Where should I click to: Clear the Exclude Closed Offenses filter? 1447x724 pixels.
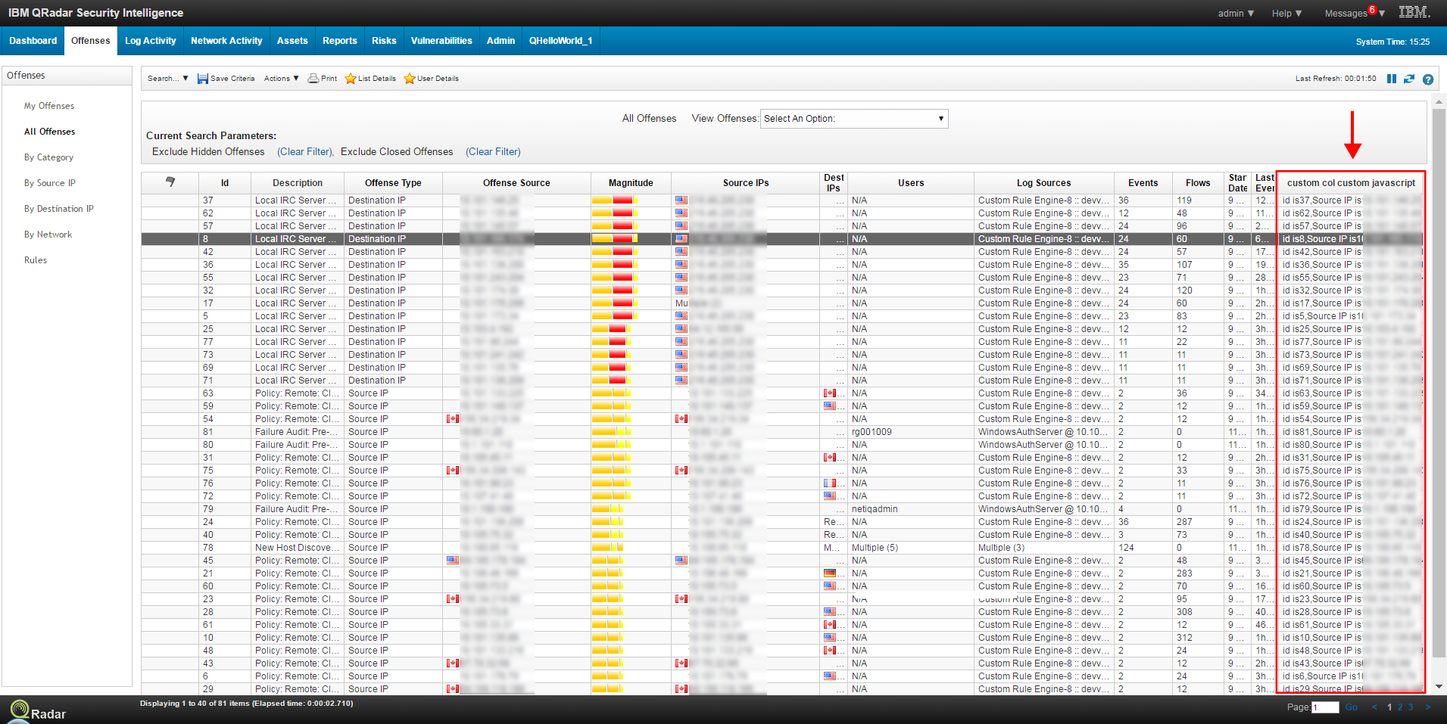(493, 152)
